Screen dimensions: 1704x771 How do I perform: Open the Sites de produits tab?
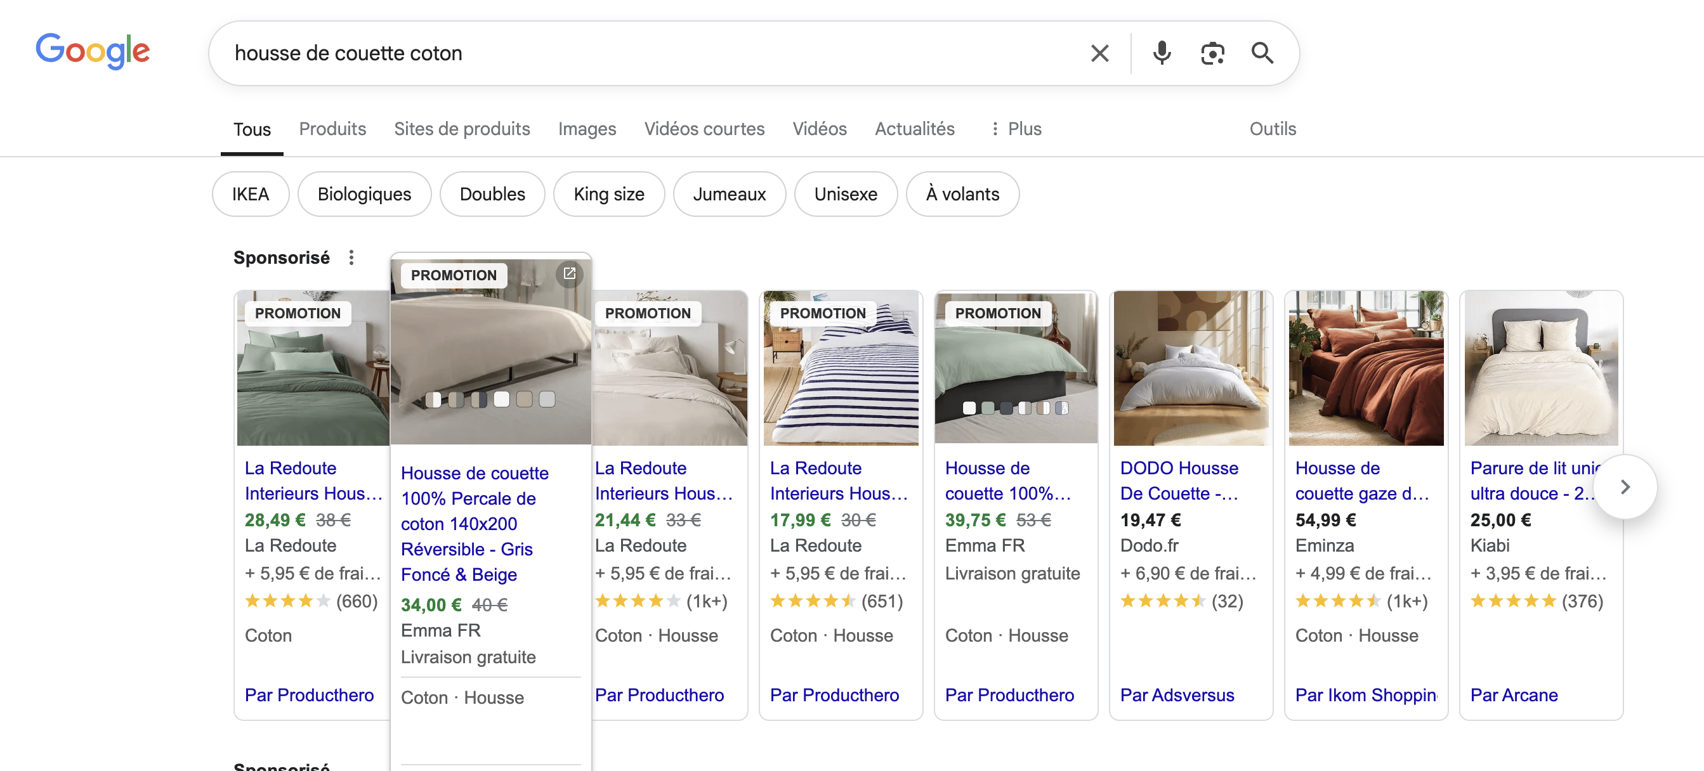click(462, 129)
